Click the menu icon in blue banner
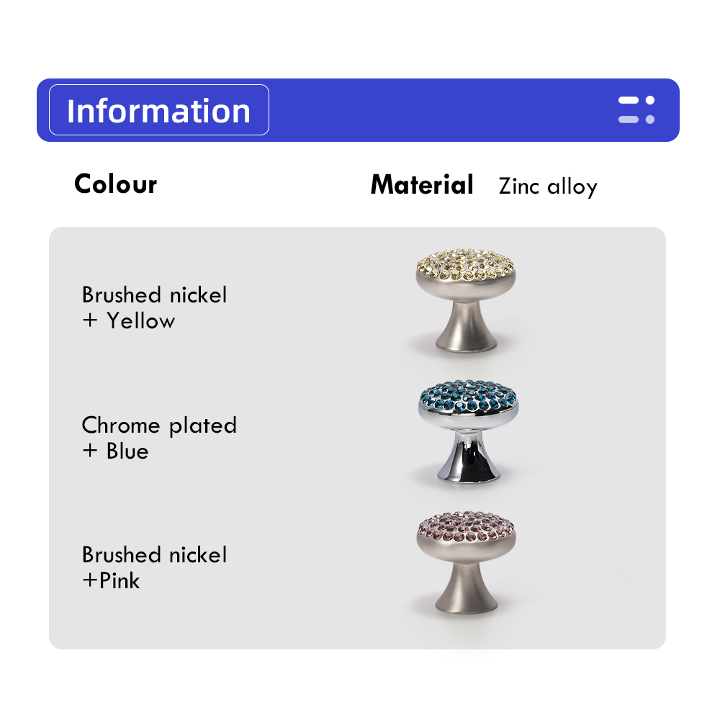The image size is (720, 720). click(636, 110)
